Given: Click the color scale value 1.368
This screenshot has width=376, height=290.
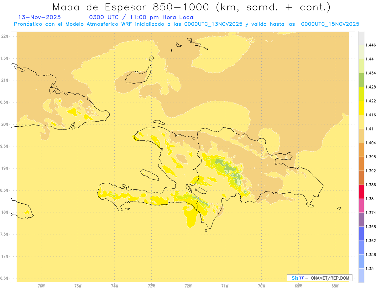Looking at the screenshot, I should [x=371, y=227].
